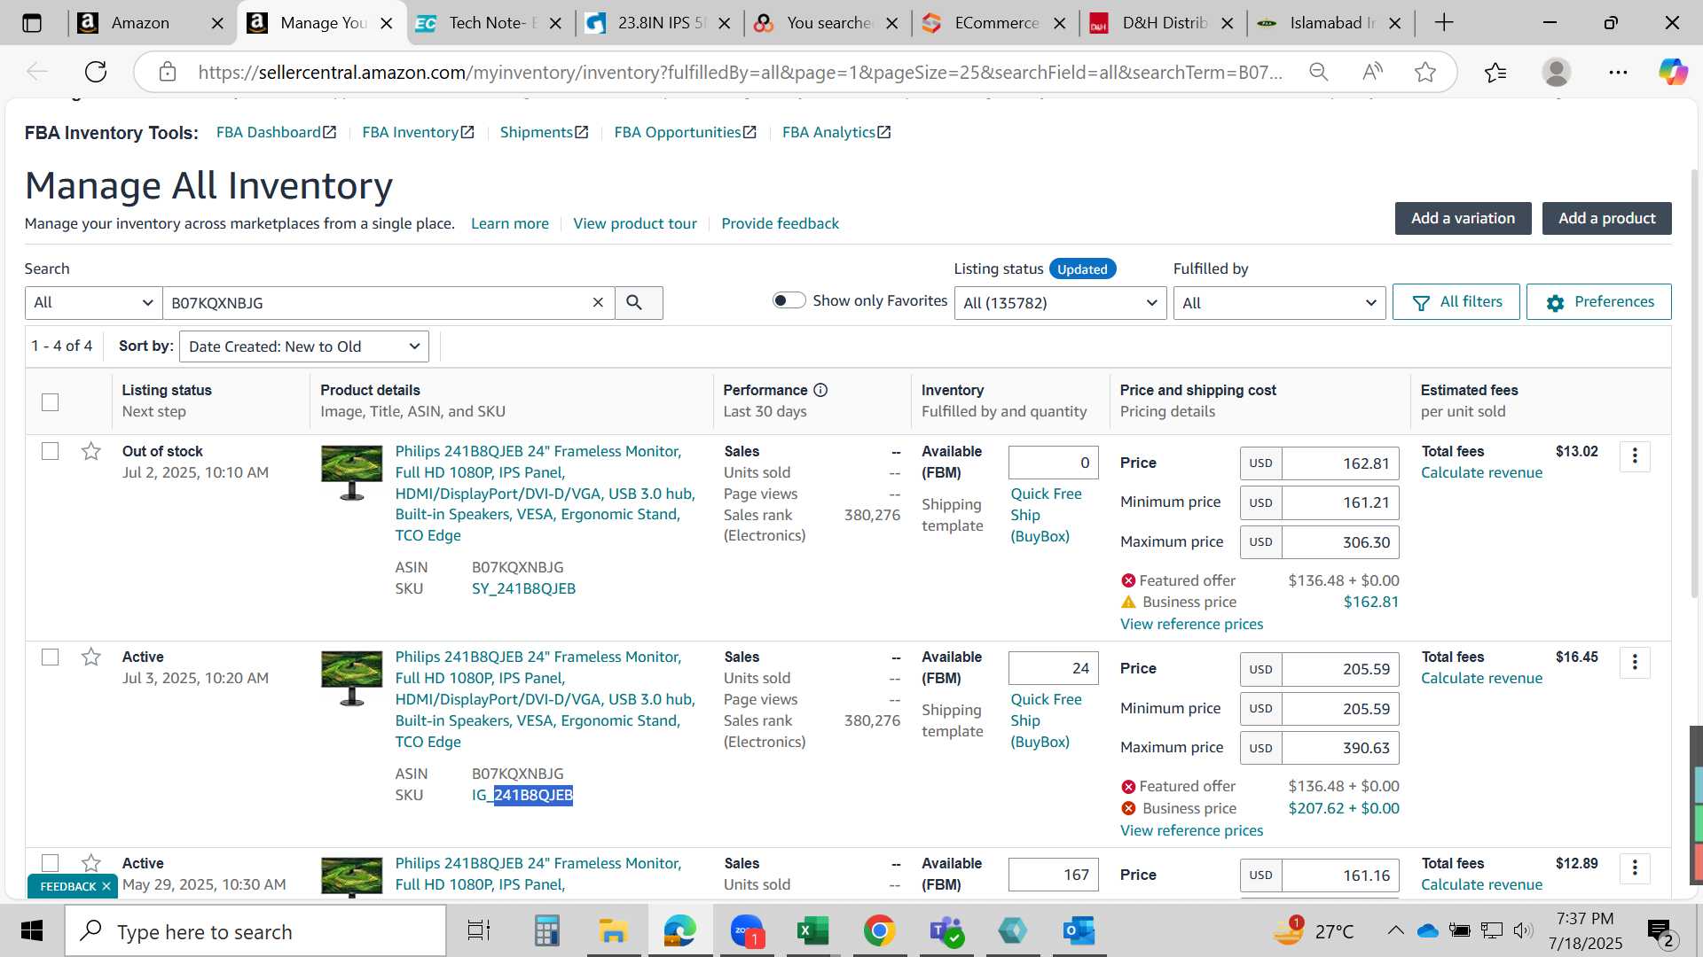Image resolution: width=1703 pixels, height=957 pixels.
Task: Edit the Maximum price 390.63 field
Action: coord(1340,748)
